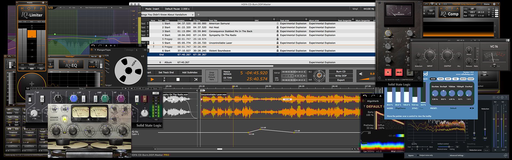This screenshot has width=512, height=160.
Task: Click lock icon on American Samurai row
Action: pos(278,23)
